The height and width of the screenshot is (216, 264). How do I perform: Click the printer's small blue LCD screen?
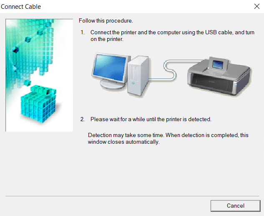click(x=218, y=65)
